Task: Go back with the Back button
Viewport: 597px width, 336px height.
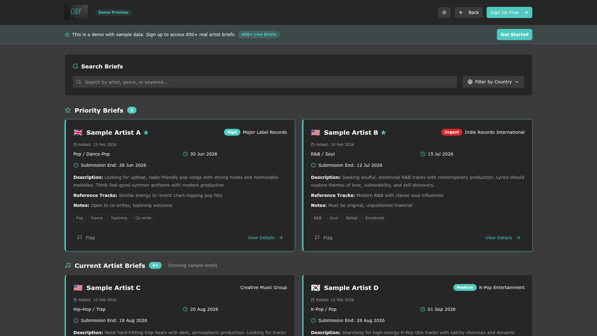Action: tap(469, 12)
